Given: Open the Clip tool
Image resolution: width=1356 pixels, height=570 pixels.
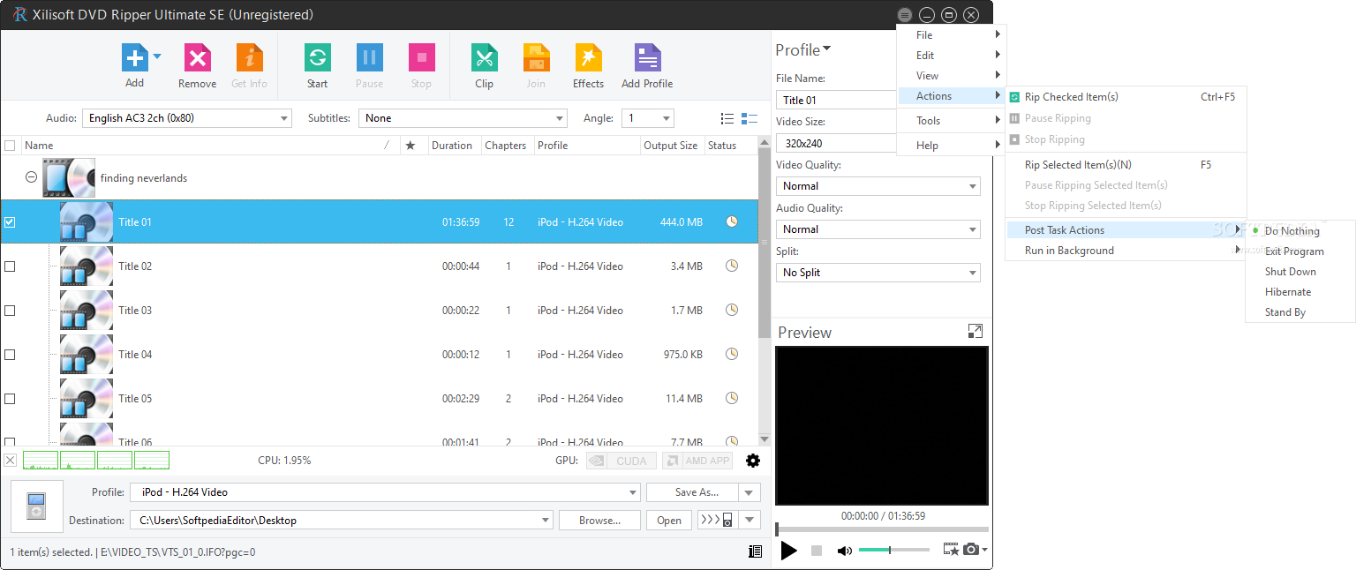Looking at the screenshot, I should coord(484,58).
